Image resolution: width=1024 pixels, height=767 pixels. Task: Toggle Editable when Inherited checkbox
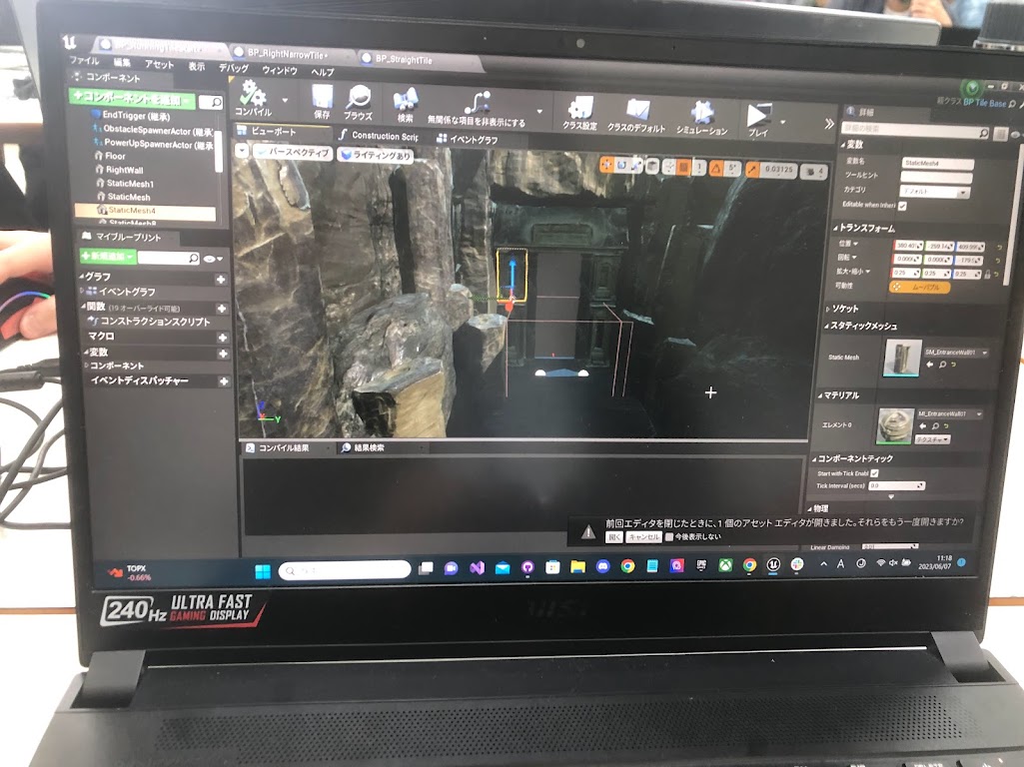pos(902,206)
